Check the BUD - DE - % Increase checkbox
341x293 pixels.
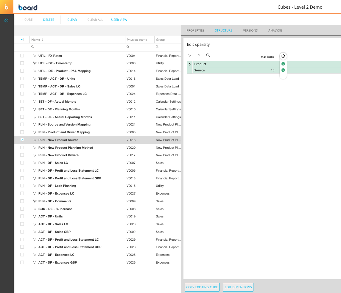coord(22,209)
